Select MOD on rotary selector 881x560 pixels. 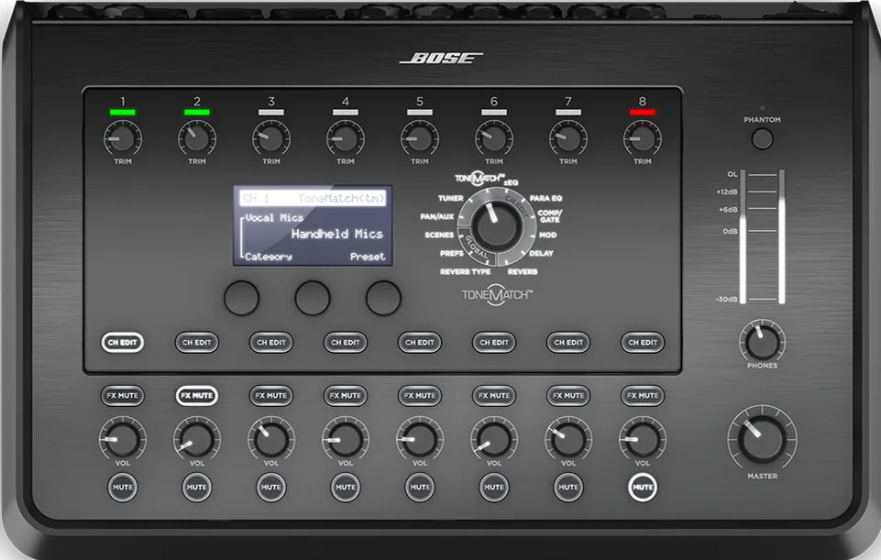coord(548,235)
